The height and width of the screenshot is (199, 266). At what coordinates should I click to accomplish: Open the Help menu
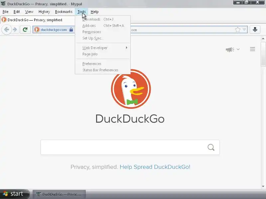[94, 12]
